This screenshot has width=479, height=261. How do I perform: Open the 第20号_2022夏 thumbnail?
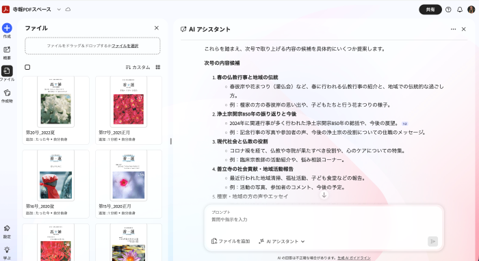(x=55, y=102)
